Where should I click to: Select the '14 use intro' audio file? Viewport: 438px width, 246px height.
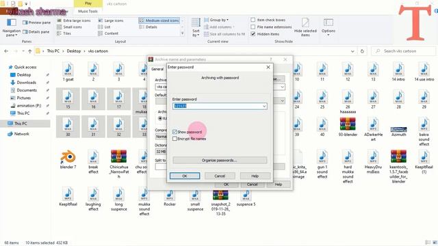(424, 72)
